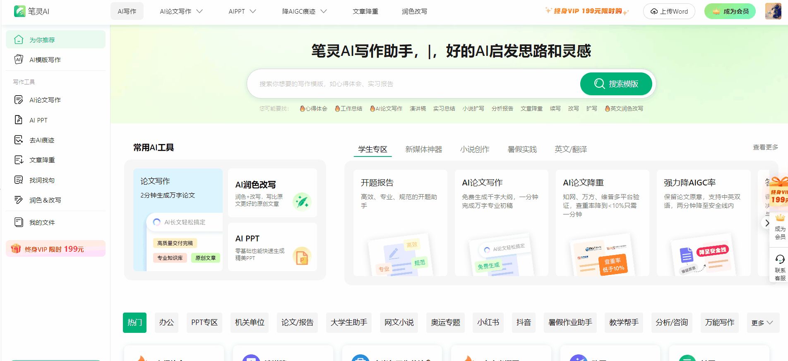Select 去AI痕迹 sidebar icon
This screenshot has width=788, height=361.
pos(19,140)
